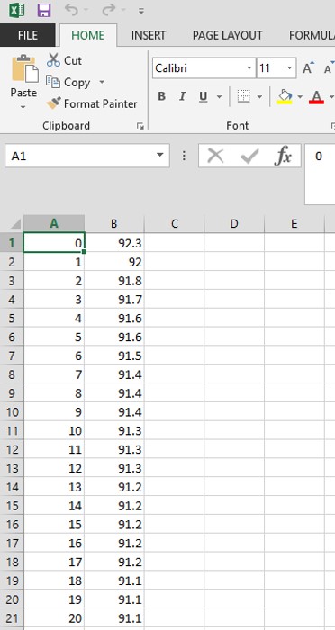Screen dimensions: 335x630
Task: Open the FILE tab
Action: [x=28, y=35]
